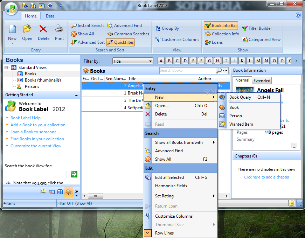
Task: Toggle the Quickfilter button
Action: 120,42
